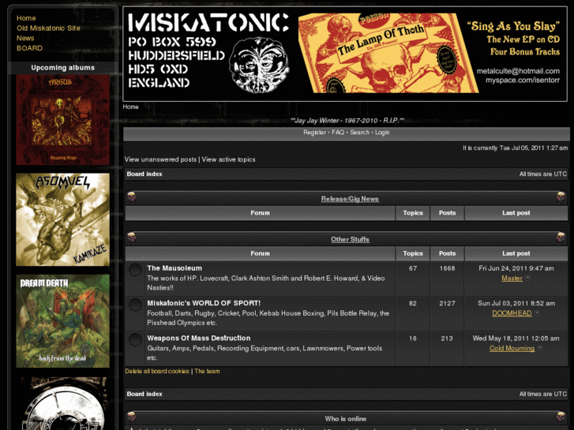Open Dream Death album cover
This screenshot has height=430, width=574.
62,321
